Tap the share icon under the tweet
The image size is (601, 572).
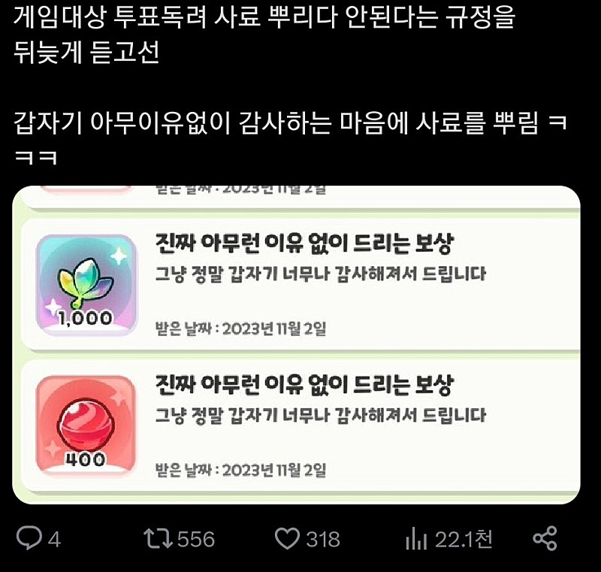coord(545,539)
